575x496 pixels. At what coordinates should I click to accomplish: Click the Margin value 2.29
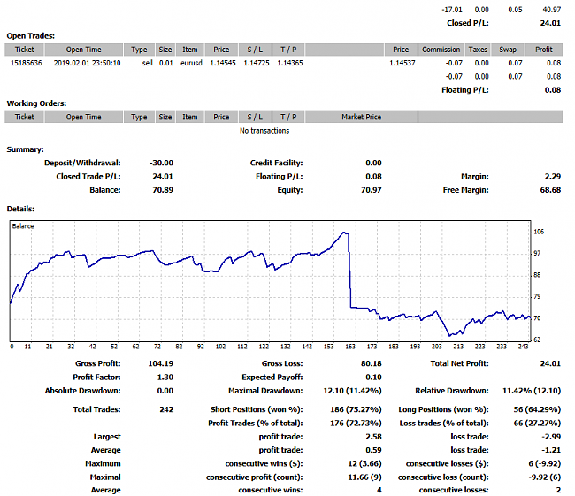click(x=553, y=176)
